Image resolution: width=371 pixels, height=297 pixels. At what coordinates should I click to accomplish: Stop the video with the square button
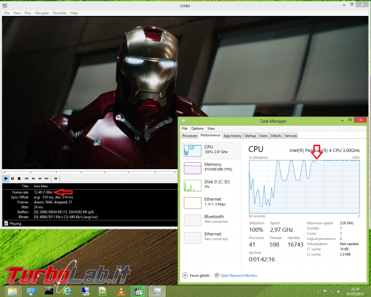click(19, 178)
